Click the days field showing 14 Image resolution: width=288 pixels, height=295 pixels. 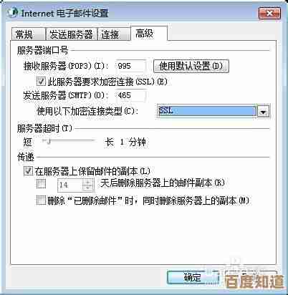click(70, 185)
